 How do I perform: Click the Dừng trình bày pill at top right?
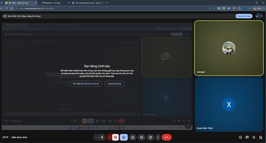click(x=244, y=16)
